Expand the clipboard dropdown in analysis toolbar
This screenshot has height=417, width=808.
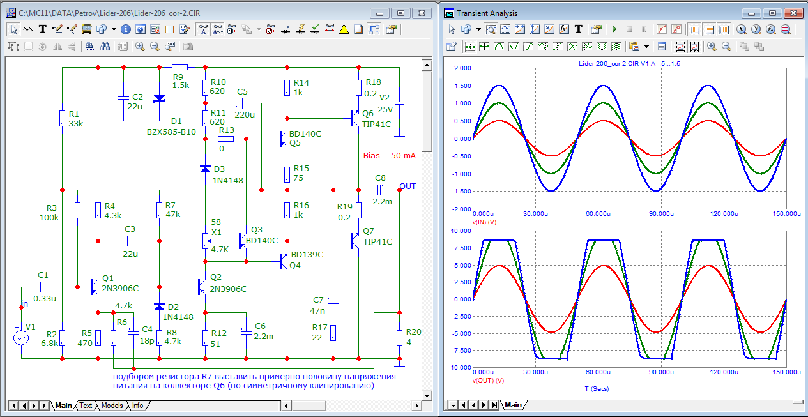pos(646,47)
